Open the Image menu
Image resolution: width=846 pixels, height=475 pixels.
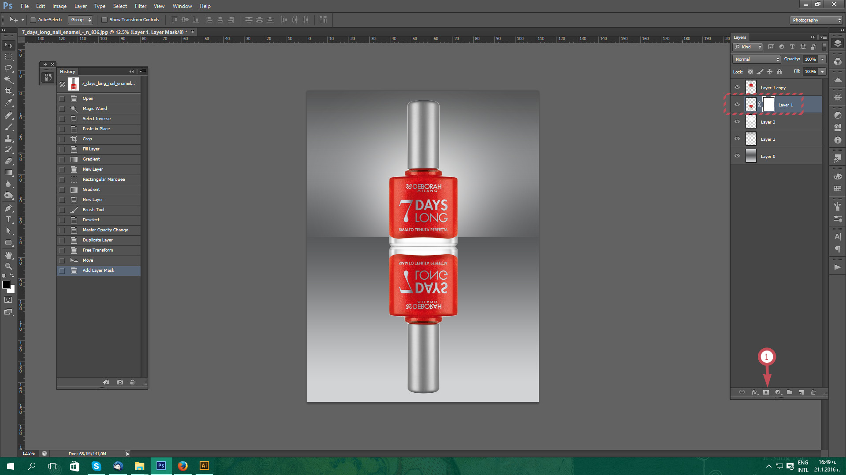tap(59, 6)
